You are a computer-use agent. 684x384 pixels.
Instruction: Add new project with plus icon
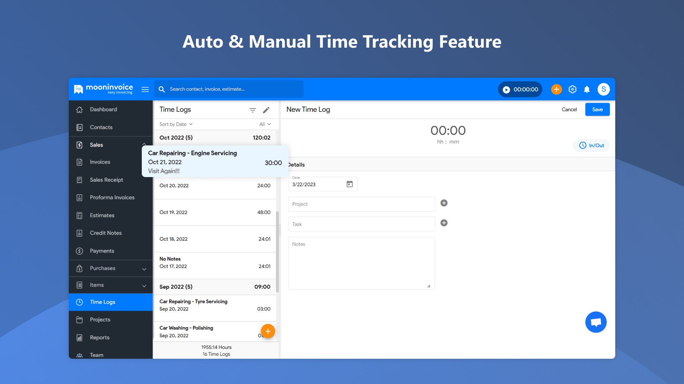coord(444,203)
